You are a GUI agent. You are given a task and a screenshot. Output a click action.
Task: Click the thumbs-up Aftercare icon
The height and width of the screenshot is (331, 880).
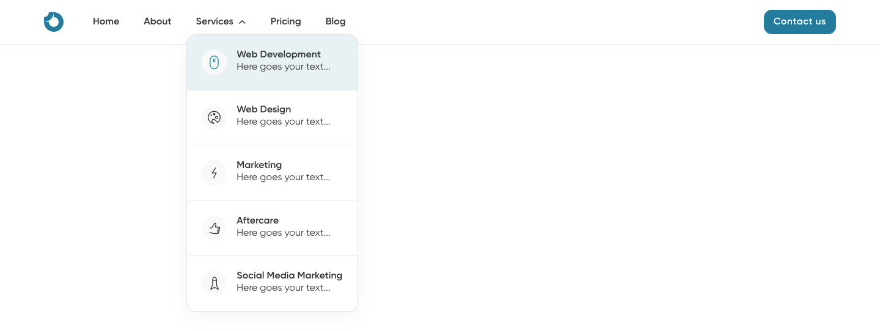tap(214, 228)
